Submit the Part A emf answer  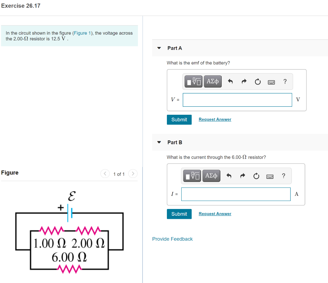pos(179,120)
